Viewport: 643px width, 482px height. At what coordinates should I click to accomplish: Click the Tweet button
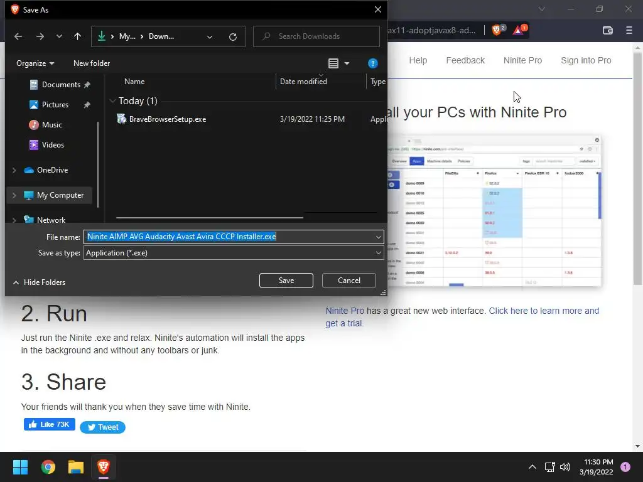pyautogui.click(x=102, y=427)
